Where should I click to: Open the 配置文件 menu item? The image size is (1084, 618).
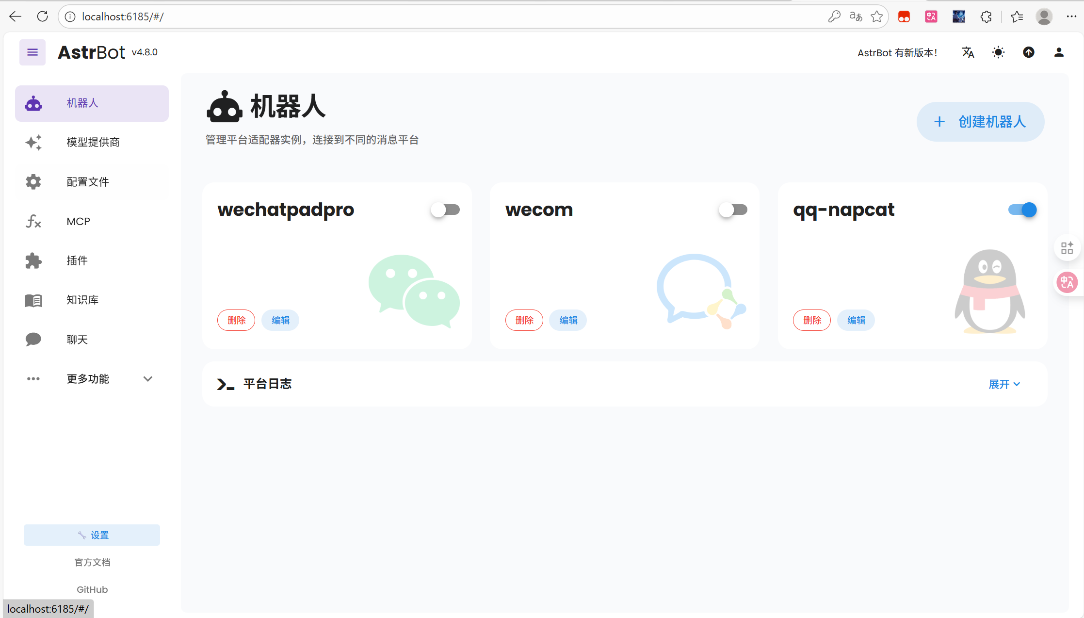(92, 182)
